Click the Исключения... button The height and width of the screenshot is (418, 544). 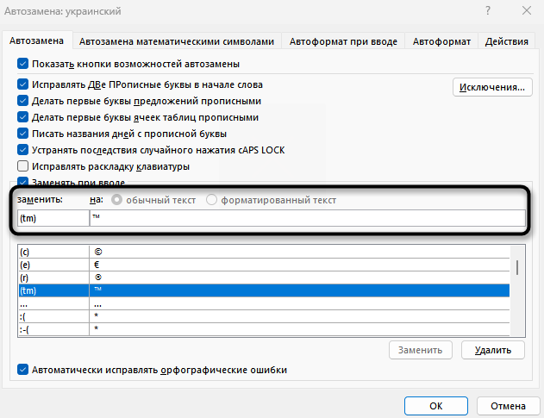[x=492, y=87]
